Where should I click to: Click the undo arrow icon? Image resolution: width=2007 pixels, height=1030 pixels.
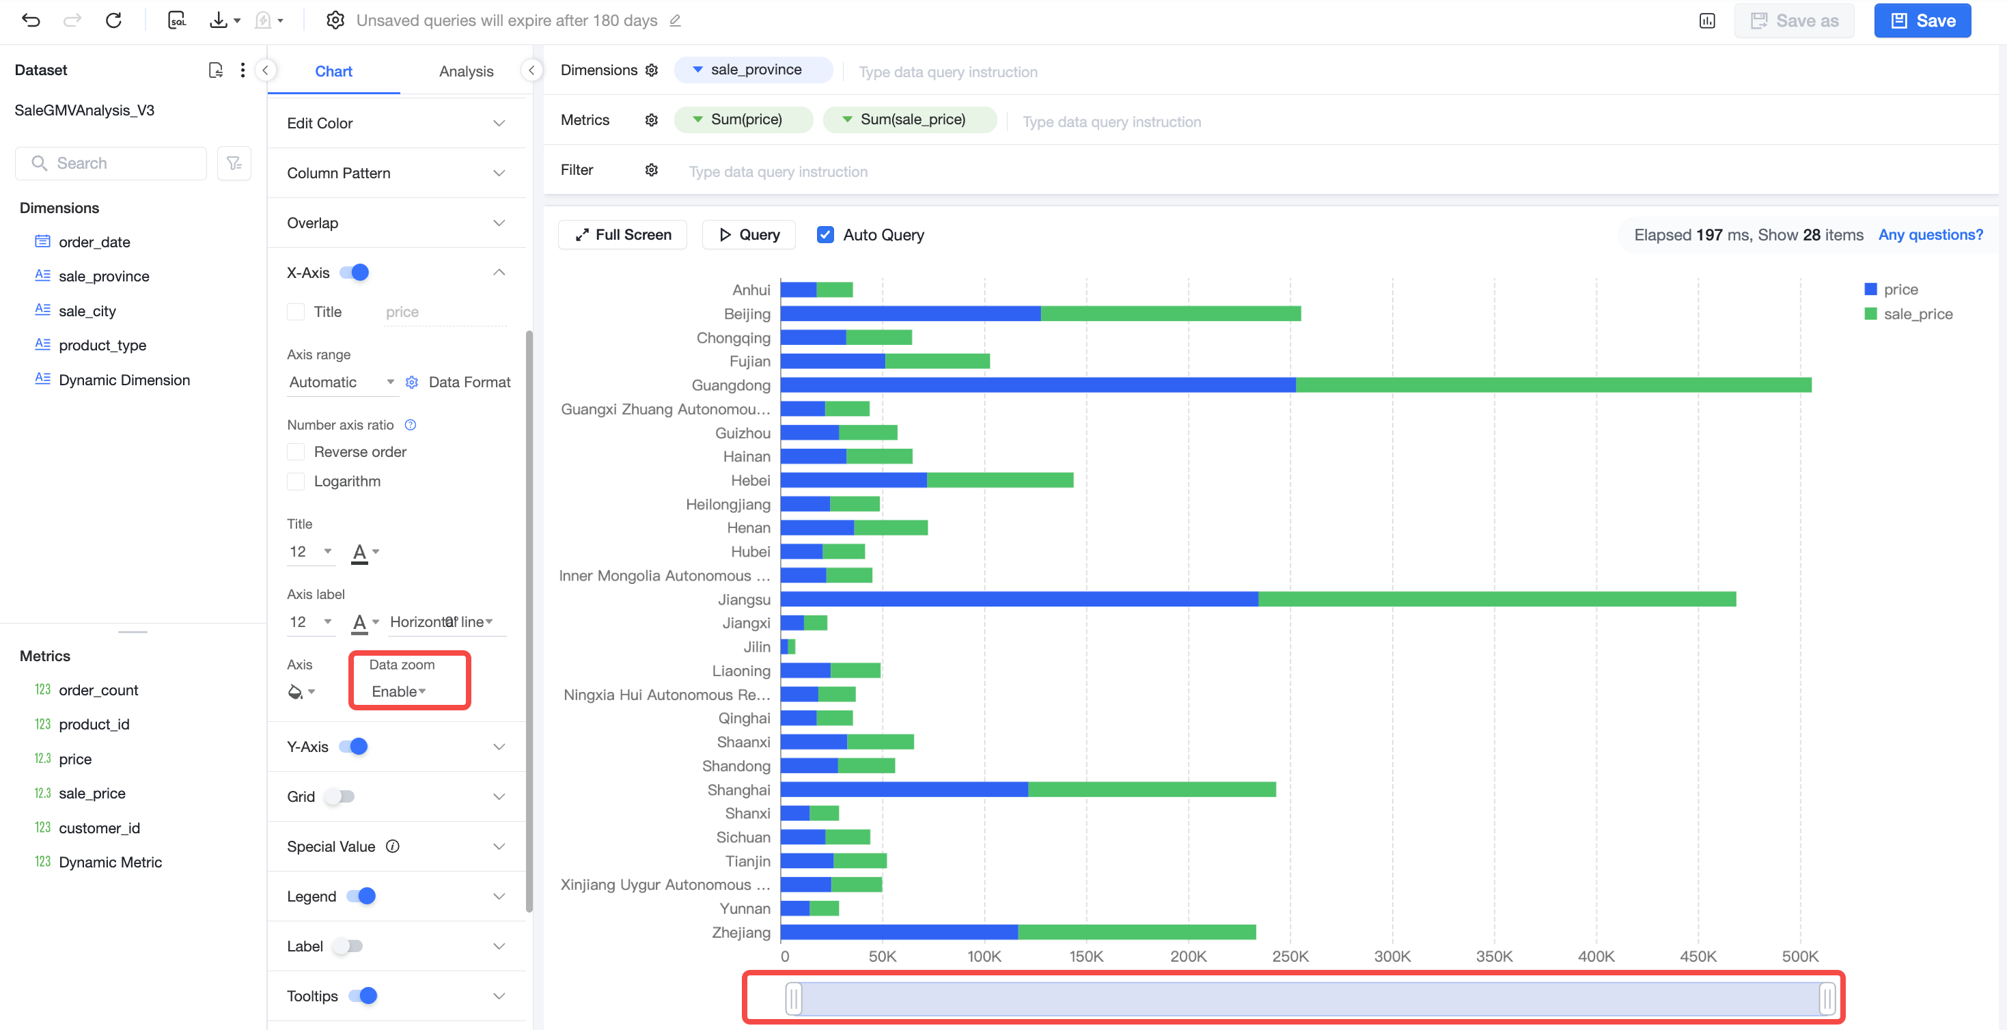tap(31, 20)
